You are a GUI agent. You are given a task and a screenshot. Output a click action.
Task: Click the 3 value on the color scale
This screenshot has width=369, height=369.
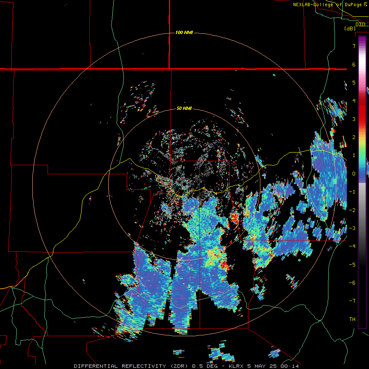[354, 119]
